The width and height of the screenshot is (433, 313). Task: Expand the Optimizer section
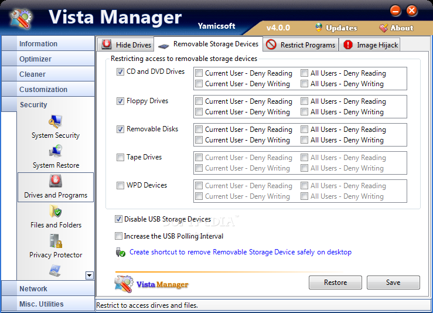(48, 59)
